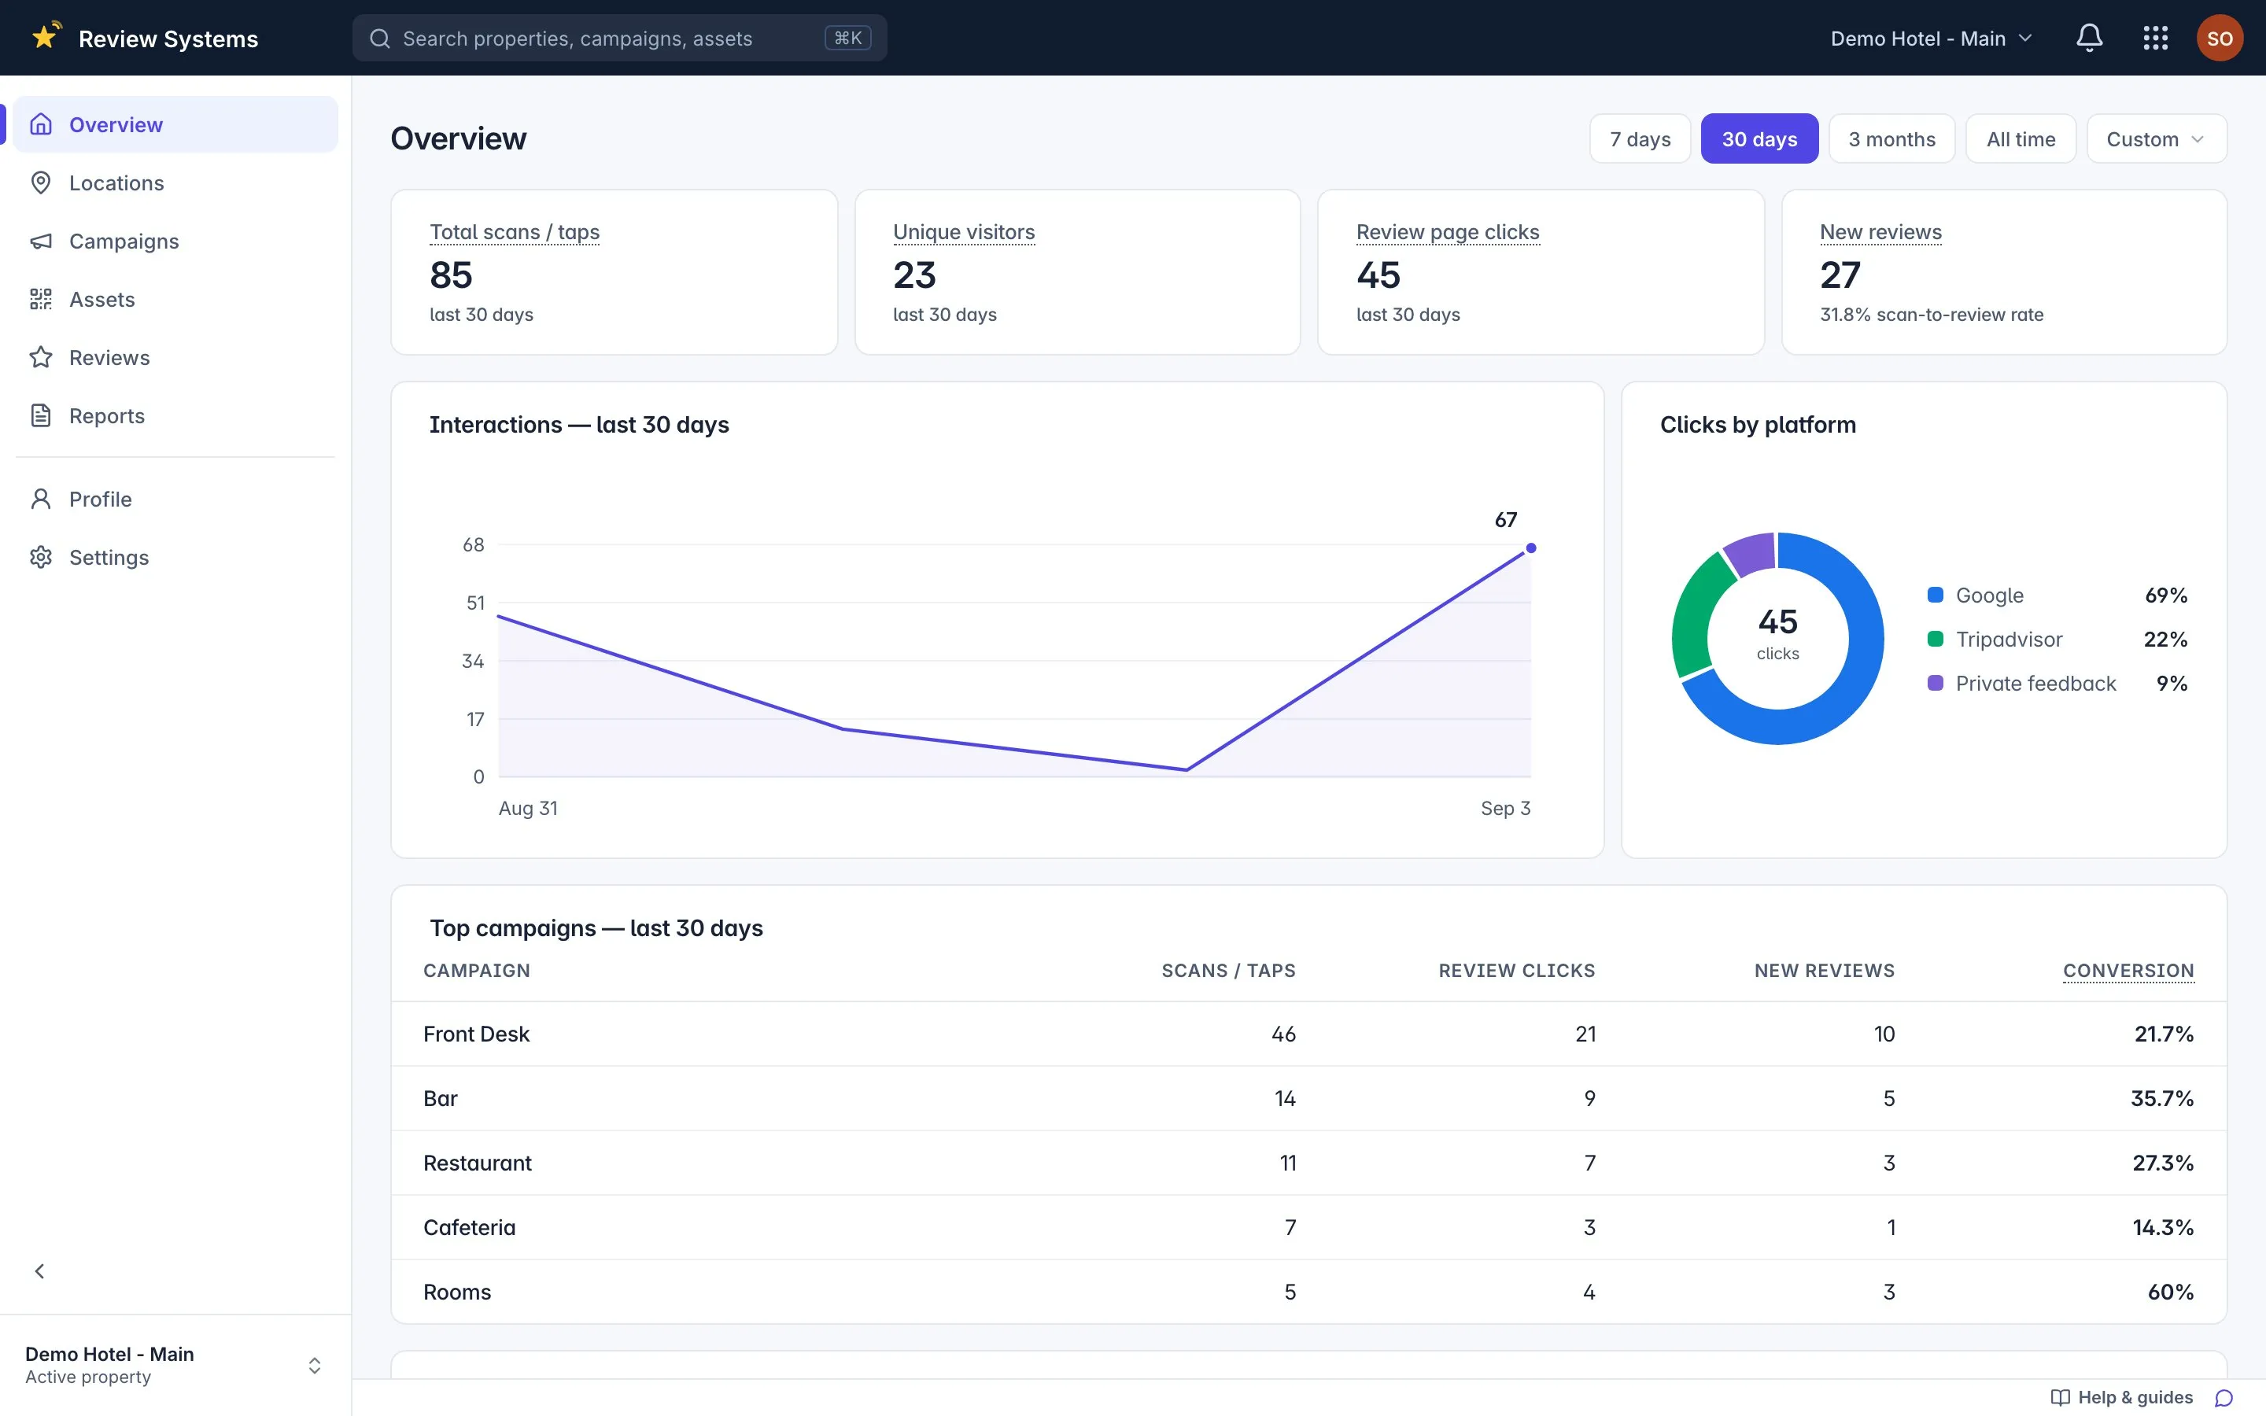Viewport: 2266px width, 1416px height.
Task: Collapse the sidebar with the left chevron
Action: (x=39, y=1270)
